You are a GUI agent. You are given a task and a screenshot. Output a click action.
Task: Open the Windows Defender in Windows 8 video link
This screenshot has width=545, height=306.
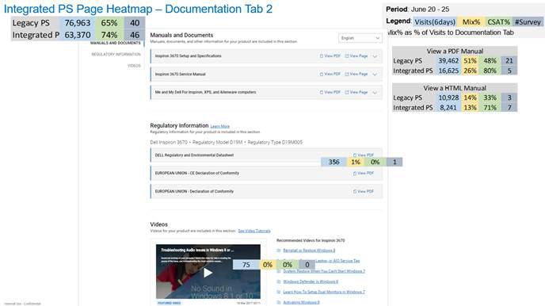click(x=311, y=281)
